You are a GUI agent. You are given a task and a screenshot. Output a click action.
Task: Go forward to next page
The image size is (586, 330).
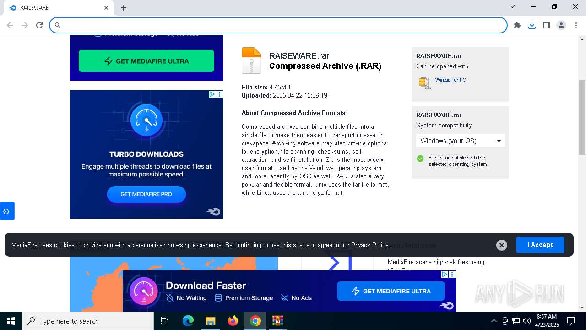pyautogui.click(x=25, y=25)
